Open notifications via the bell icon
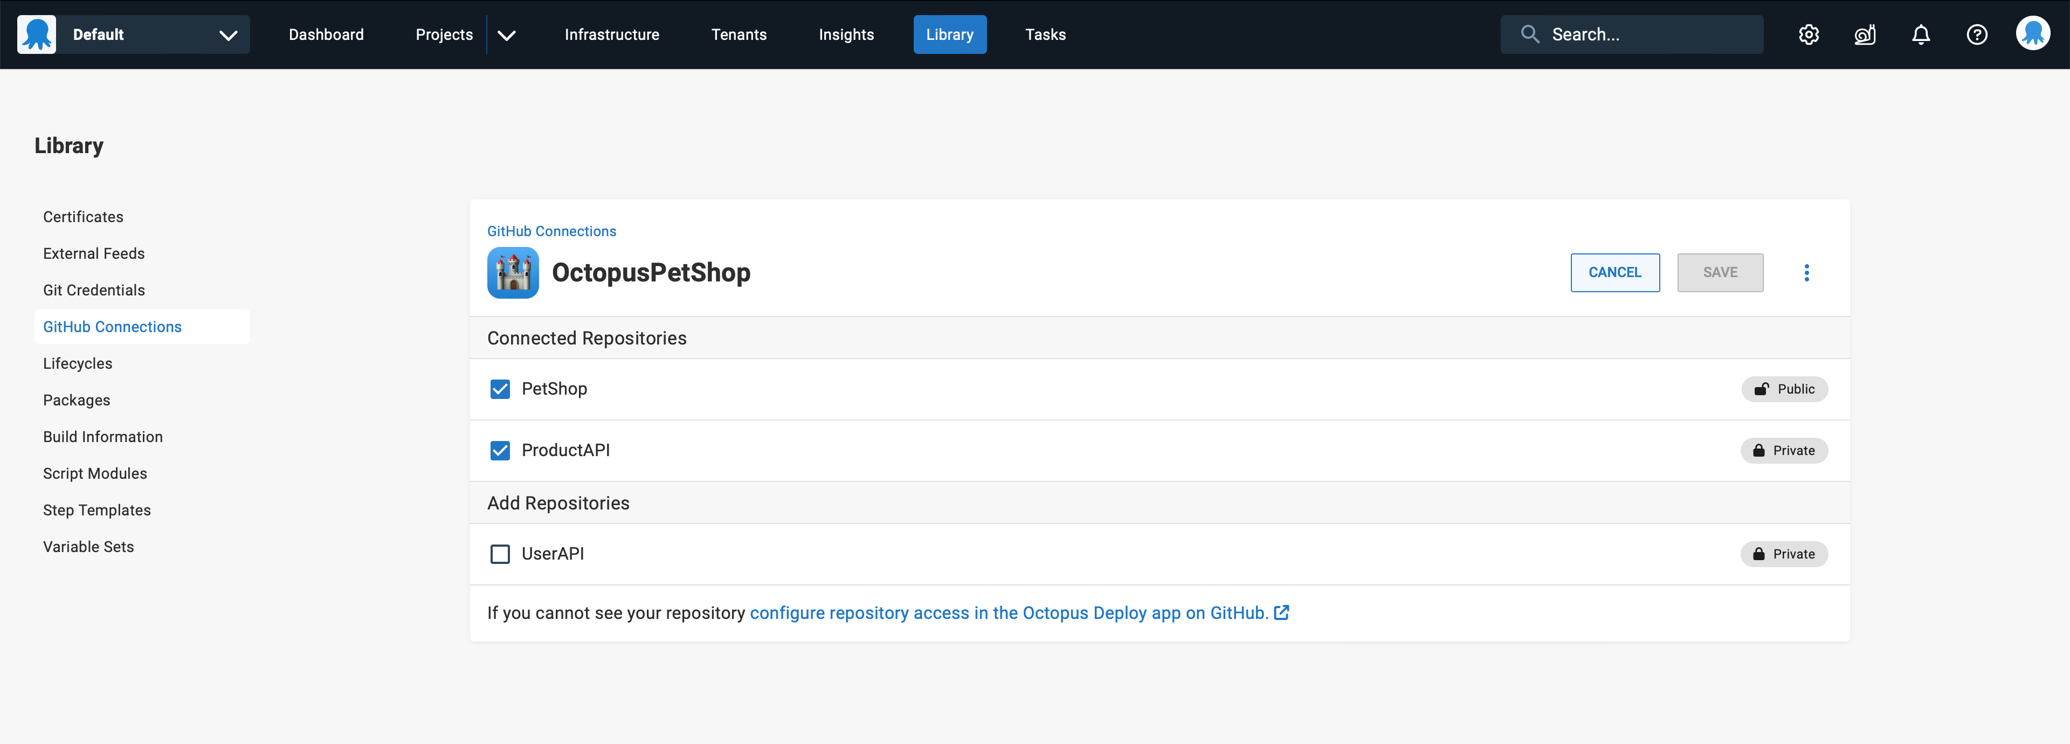 click(1921, 35)
